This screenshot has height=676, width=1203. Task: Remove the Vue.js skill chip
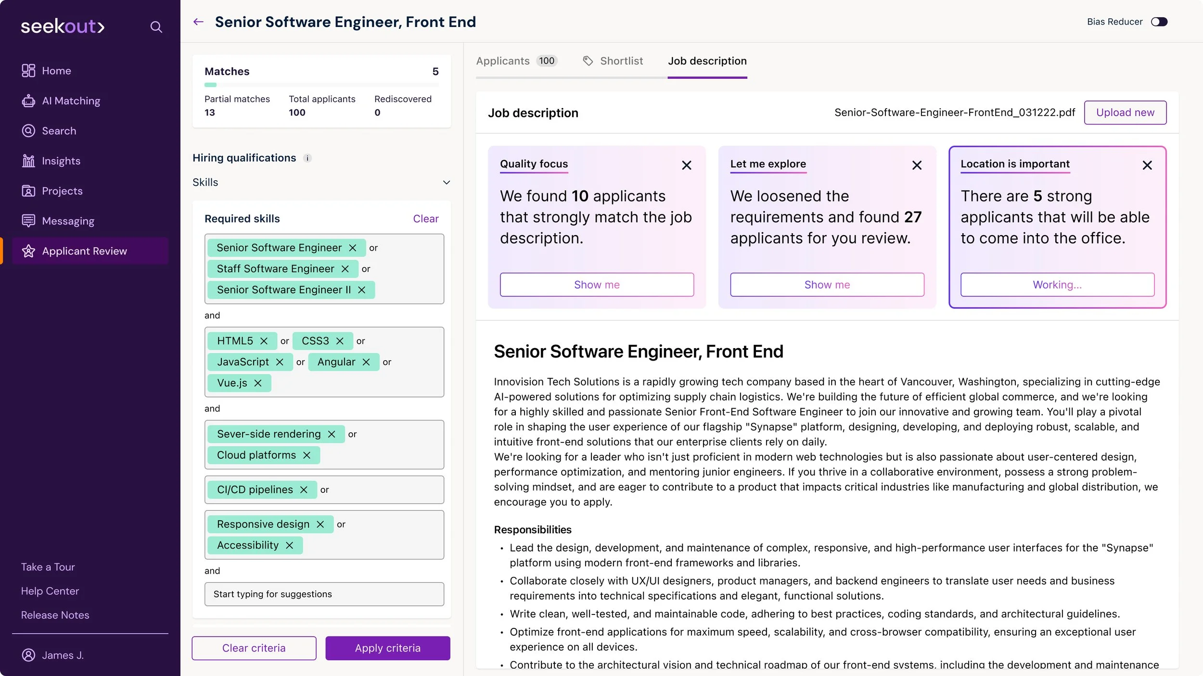(x=258, y=383)
